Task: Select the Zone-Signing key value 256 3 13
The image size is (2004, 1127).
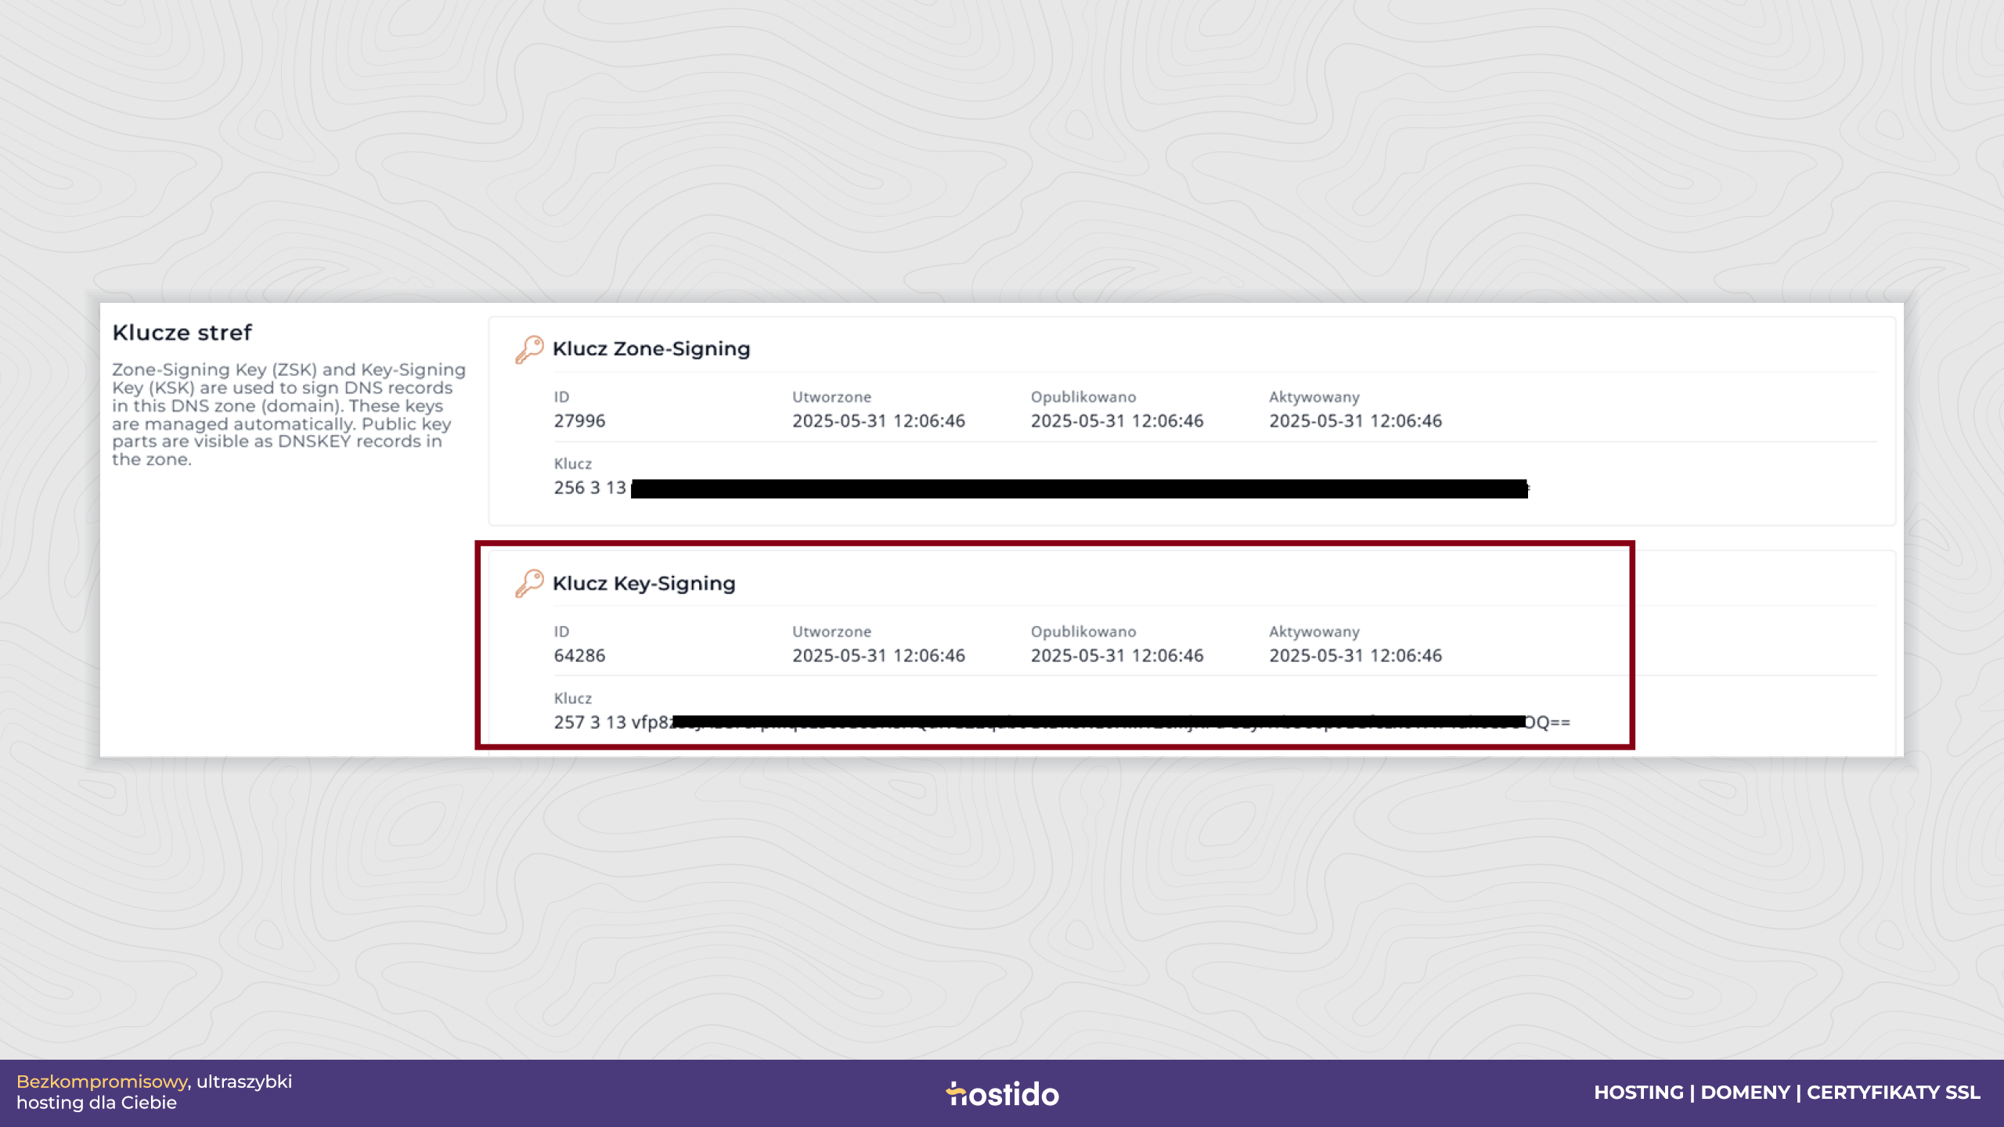Action: [x=1041, y=488]
